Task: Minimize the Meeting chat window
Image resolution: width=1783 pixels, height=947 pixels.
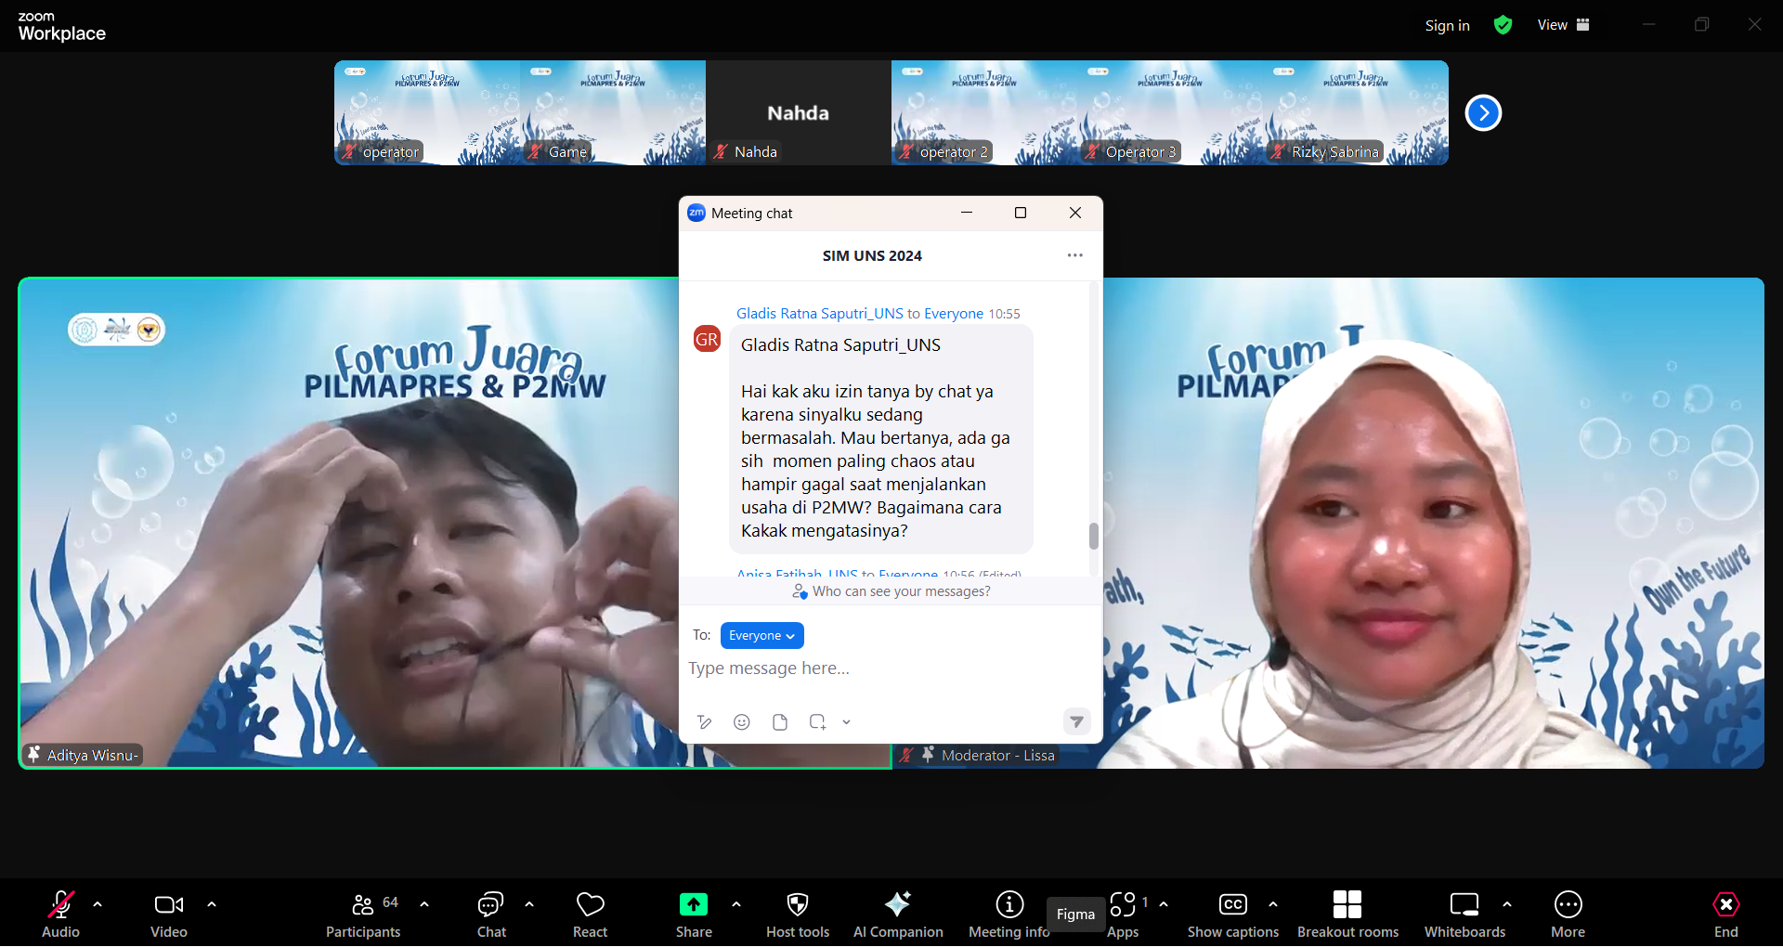Action: coord(967,213)
